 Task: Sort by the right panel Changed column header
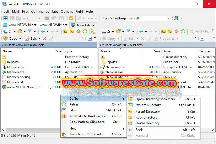(x=206, y=51)
